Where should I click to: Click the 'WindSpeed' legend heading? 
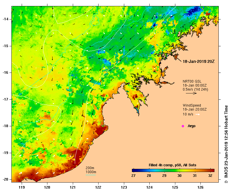(192, 105)
